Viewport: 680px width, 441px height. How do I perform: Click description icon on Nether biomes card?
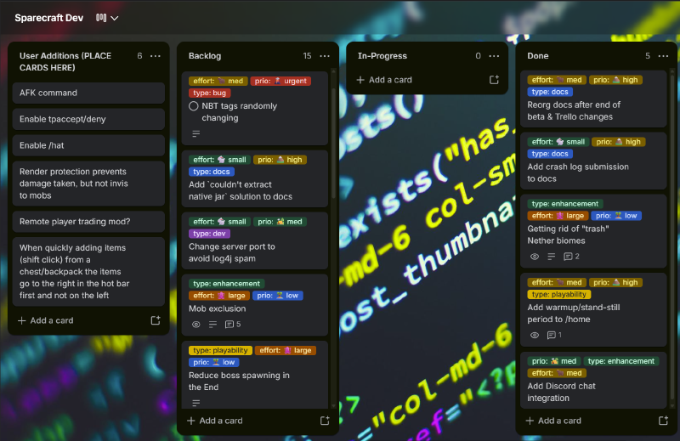click(x=551, y=257)
